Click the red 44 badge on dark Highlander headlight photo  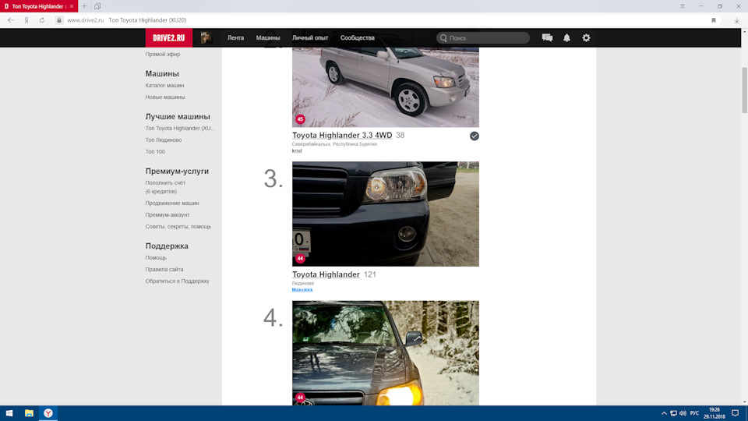tap(300, 258)
